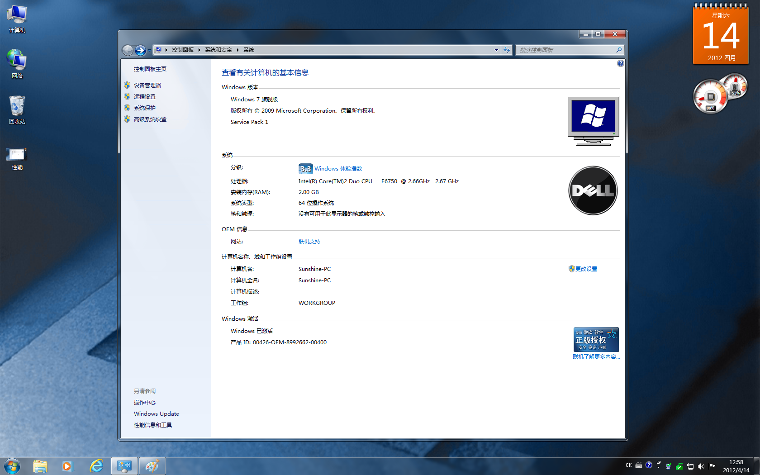Select 系统和安全 in the breadcrumb
This screenshot has height=475, width=760.
tap(218, 50)
